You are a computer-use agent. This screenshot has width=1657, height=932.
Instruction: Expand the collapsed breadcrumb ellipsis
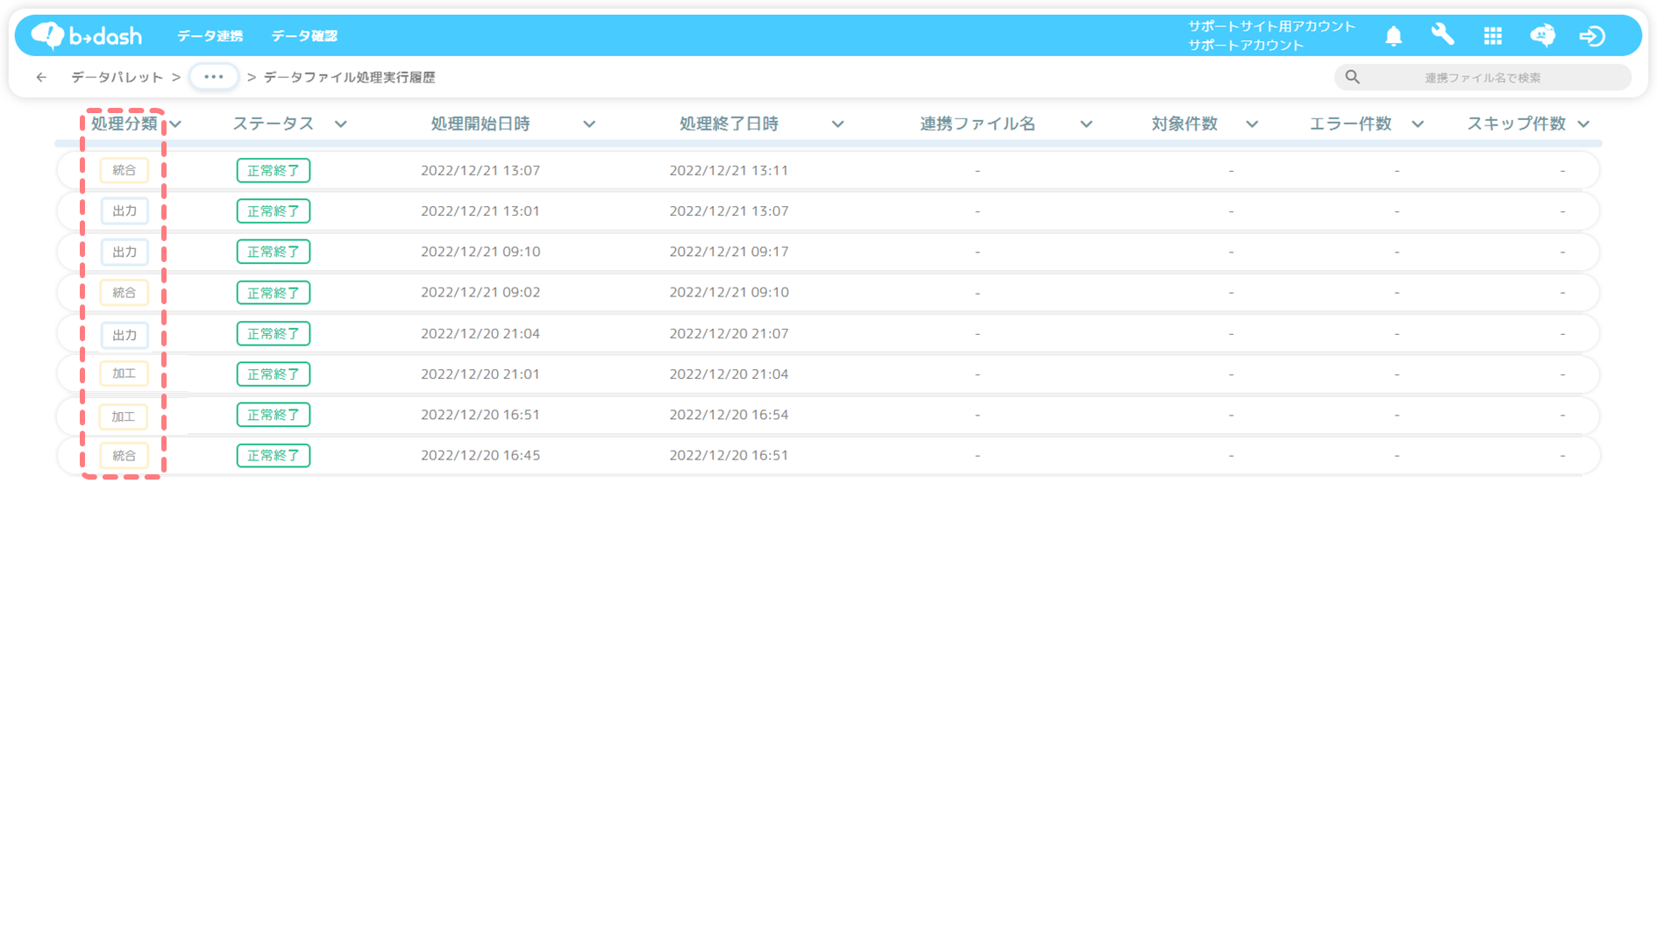pos(214,77)
